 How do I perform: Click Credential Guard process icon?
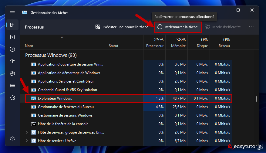click(34, 90)
